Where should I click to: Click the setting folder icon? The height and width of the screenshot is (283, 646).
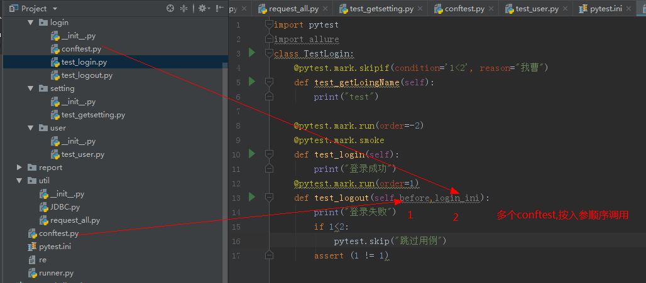point(43,88)
